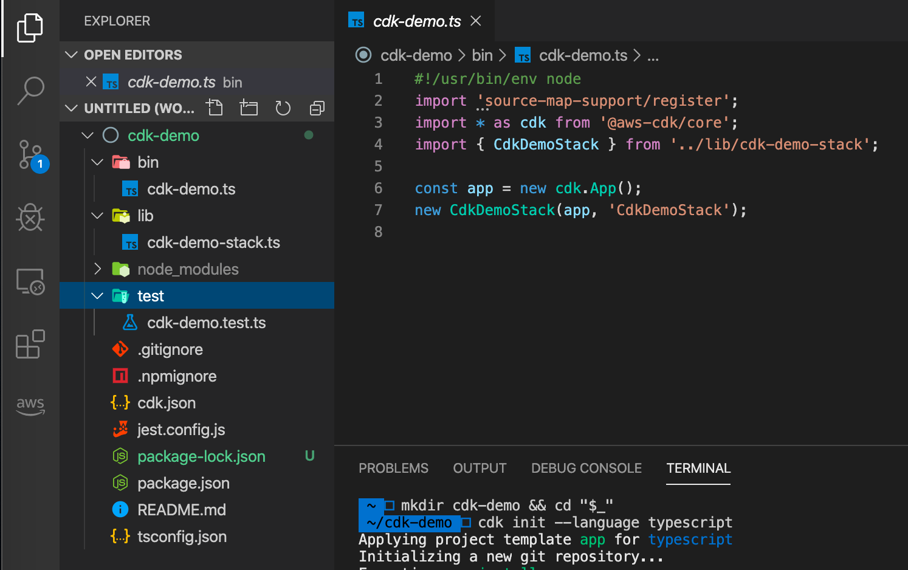Image resolution: width=908 pixels, height=570 pixels.
Task: Click the git icon beside .gitignore
Action: (120, 349)
